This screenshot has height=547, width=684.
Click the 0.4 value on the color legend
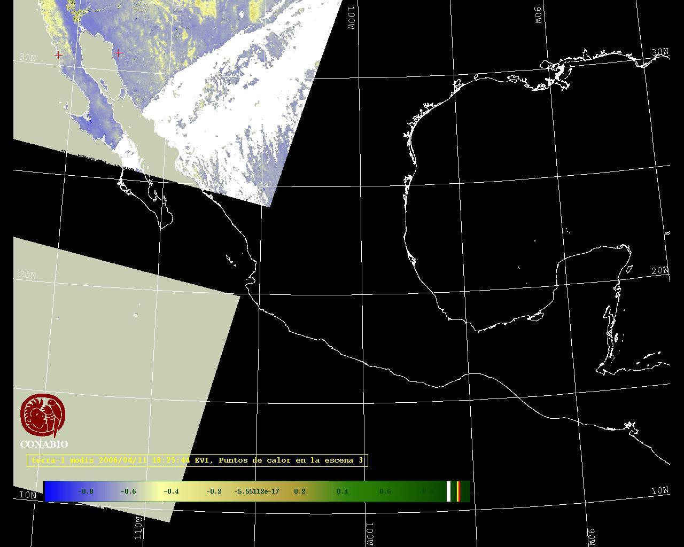(343, 491)
